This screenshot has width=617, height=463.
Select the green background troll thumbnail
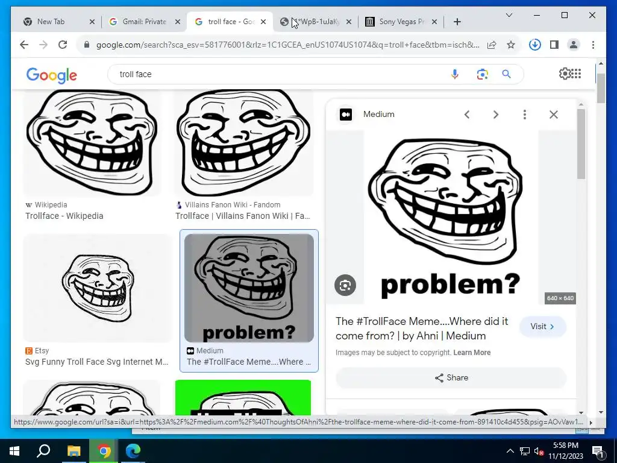243,398
